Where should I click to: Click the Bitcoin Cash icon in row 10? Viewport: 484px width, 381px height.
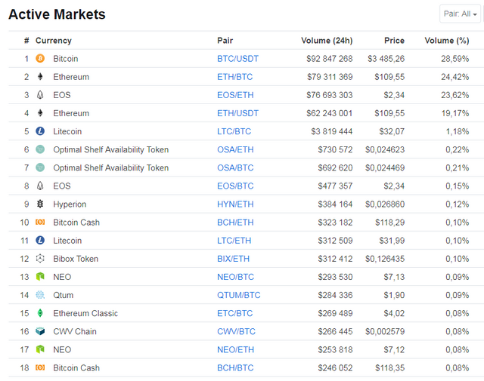point(40,222)
